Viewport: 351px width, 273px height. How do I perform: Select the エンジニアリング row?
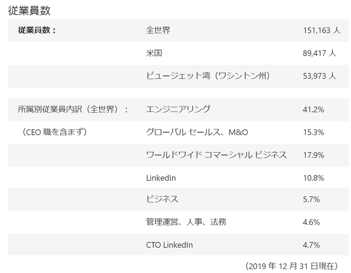click(x=178, y=110)
